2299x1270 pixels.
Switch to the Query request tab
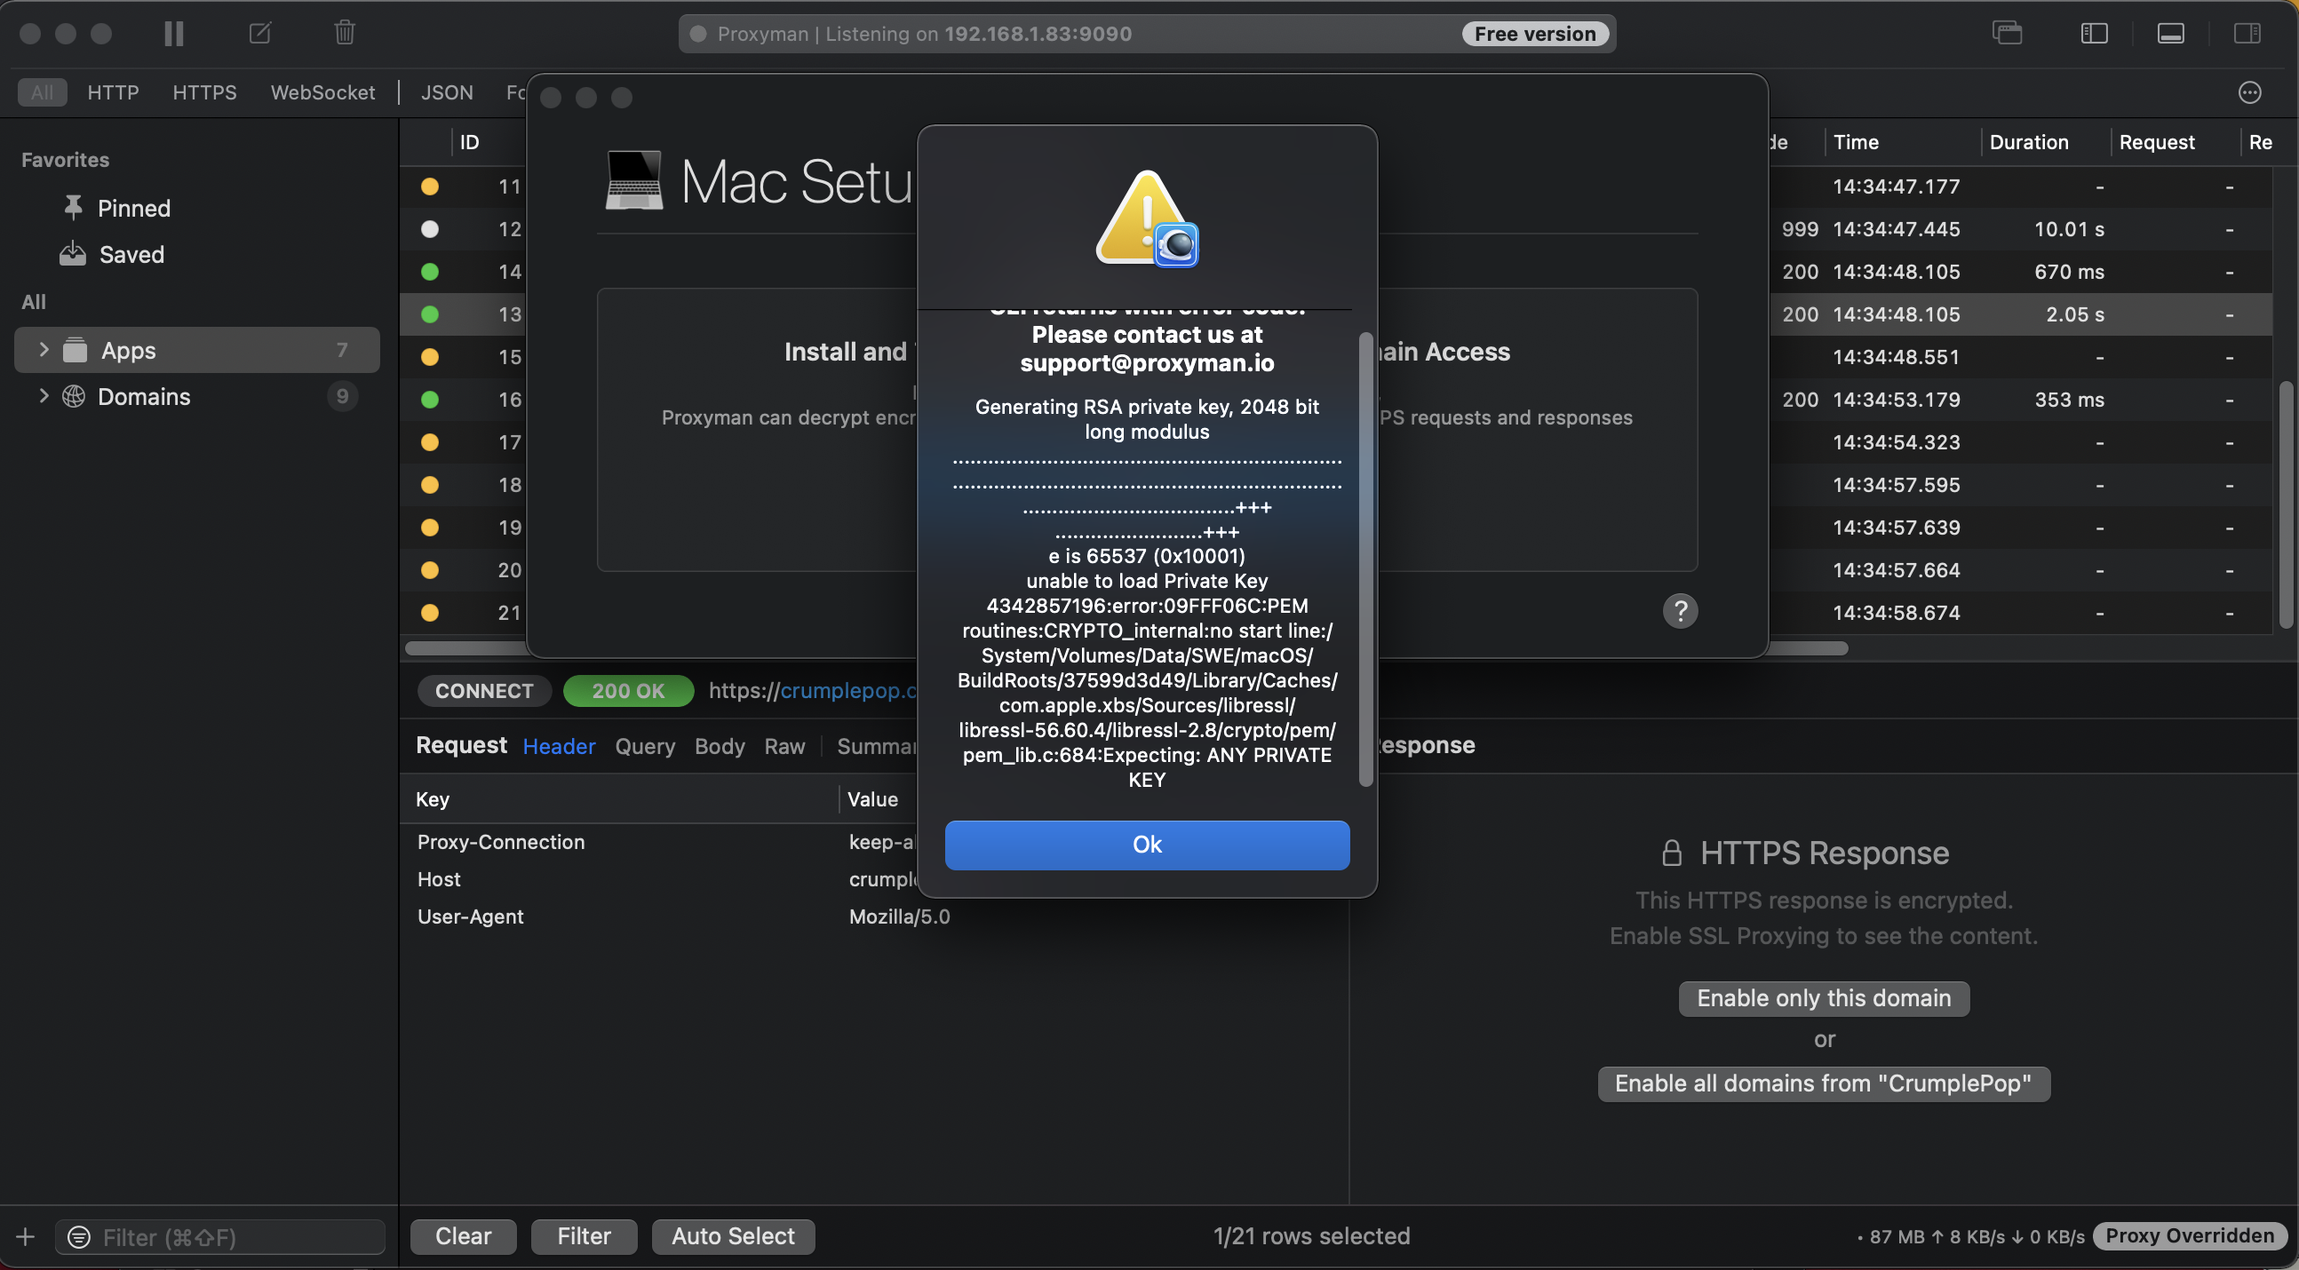[x=644, y=746]
